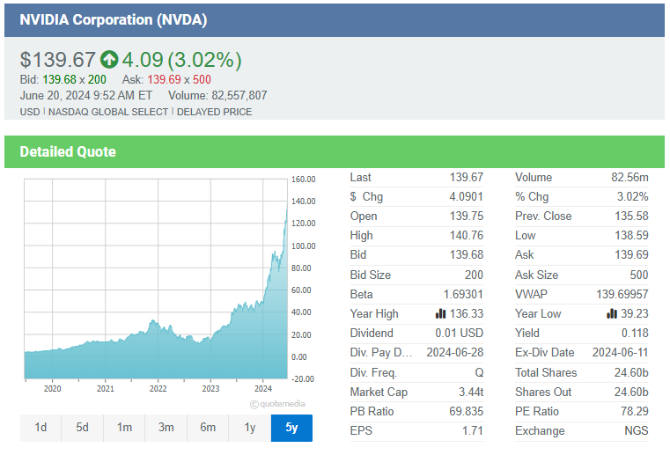
Task: Click the Div. Pay D… truncated label
Action: point(381,352)
